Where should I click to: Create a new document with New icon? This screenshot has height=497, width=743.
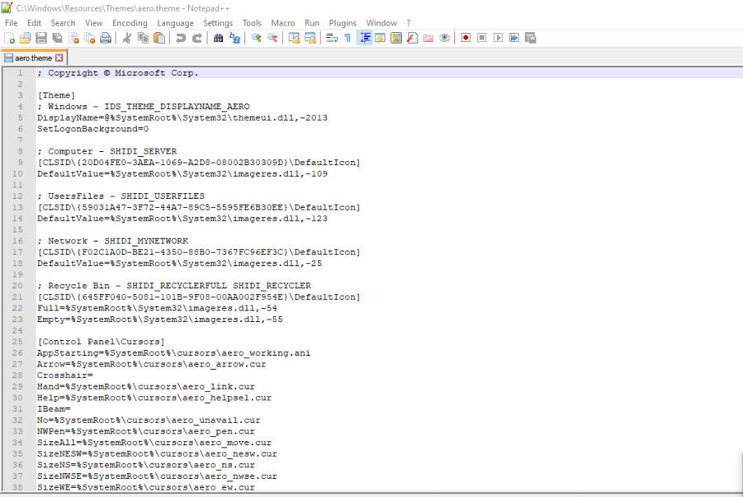click(x=9, y=38)
